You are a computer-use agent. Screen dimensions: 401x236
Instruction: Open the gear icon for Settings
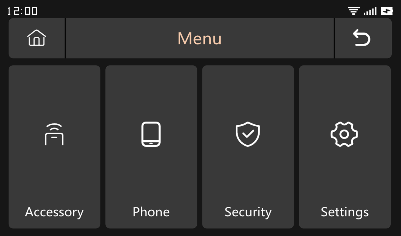click(344, 134)
